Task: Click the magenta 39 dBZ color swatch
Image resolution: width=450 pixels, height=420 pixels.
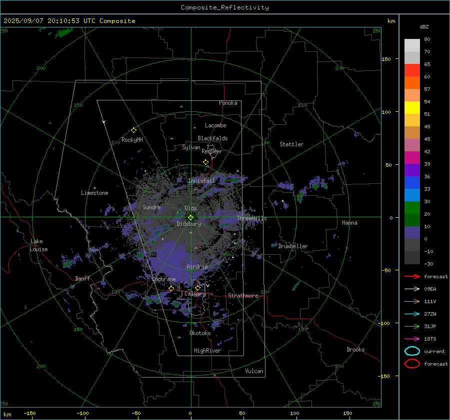Action: pos(412,158)
